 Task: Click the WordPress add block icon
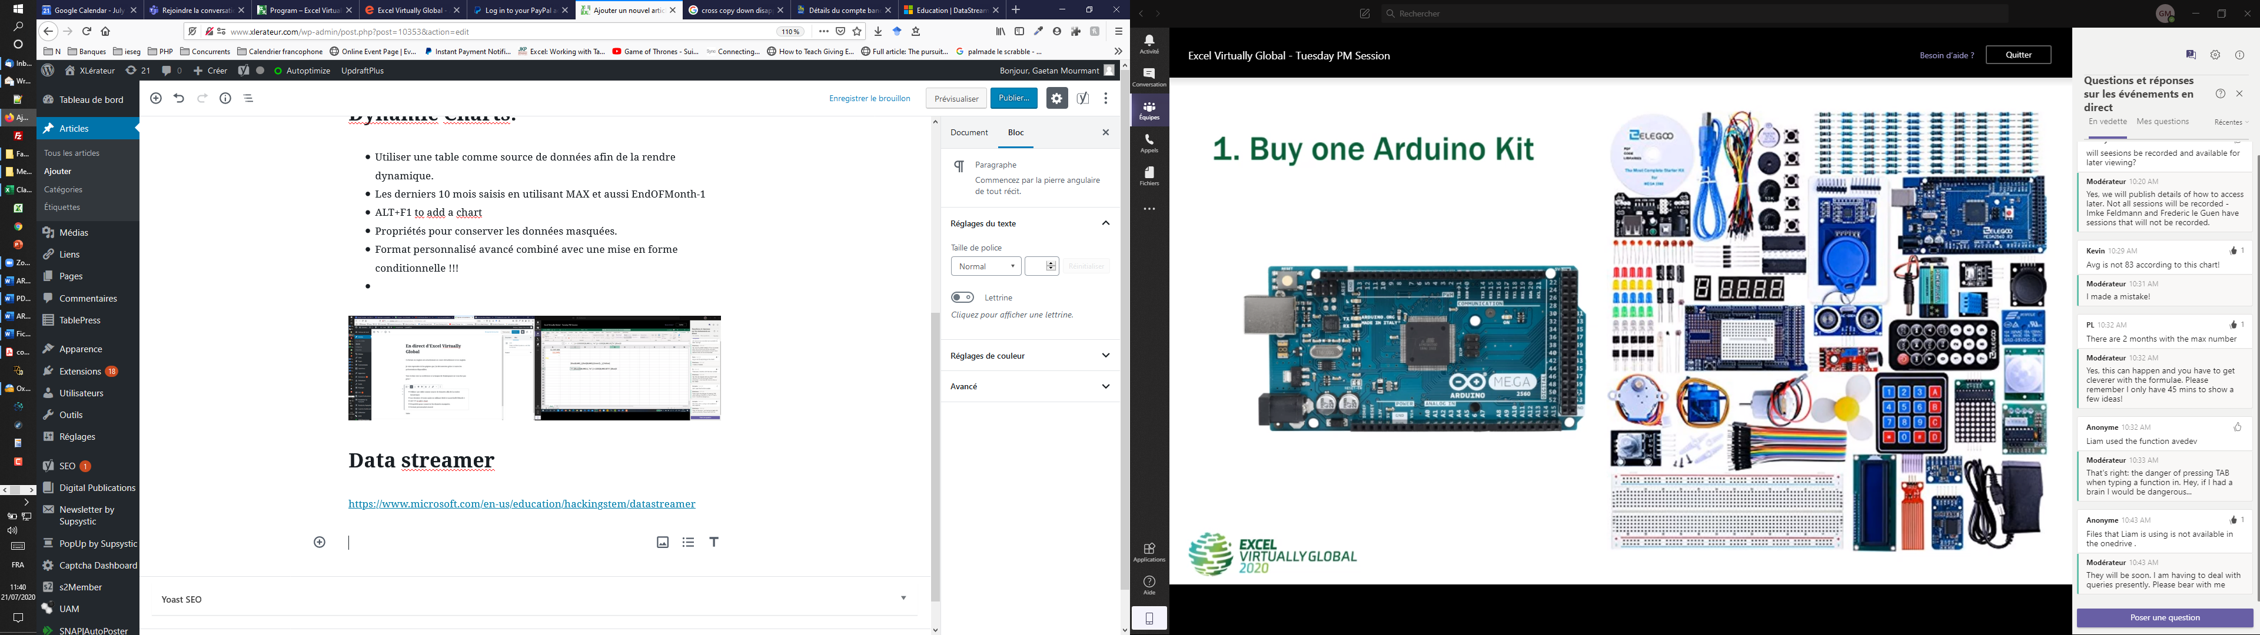pyautogui.click(x=156, y=98)
